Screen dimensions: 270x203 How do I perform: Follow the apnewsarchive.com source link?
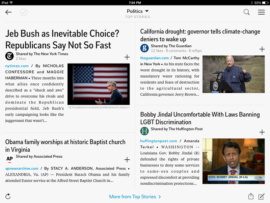(x=22, y=168)
